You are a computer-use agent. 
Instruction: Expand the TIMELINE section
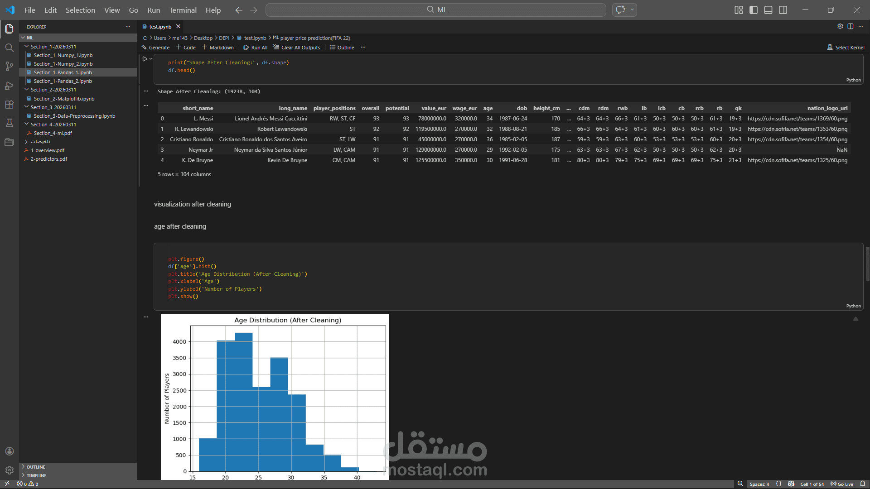coord(36,475)
